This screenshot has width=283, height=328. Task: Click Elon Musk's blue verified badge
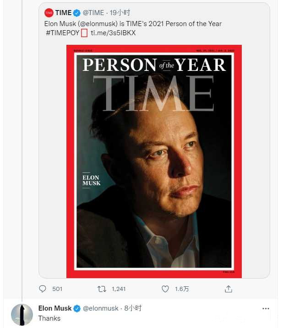(x=77, y=308)
